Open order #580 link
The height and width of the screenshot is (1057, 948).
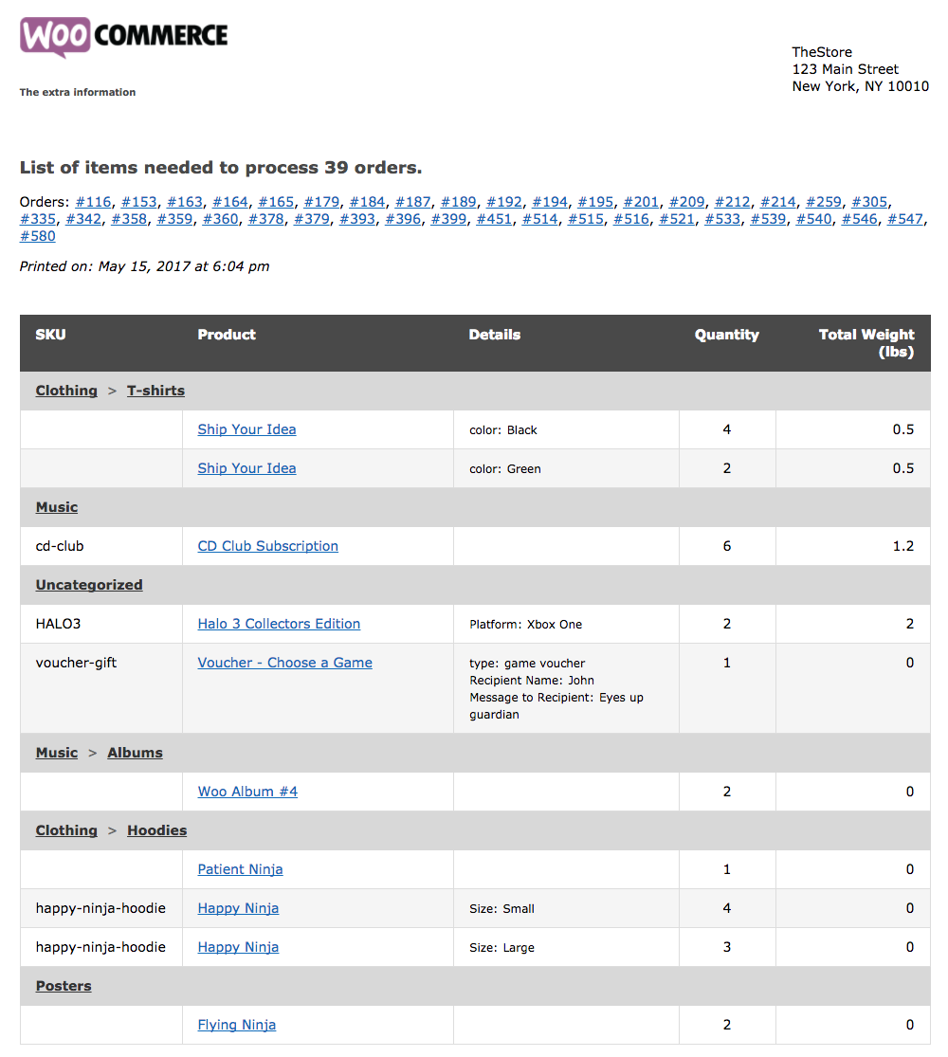[x=38, y=236]
